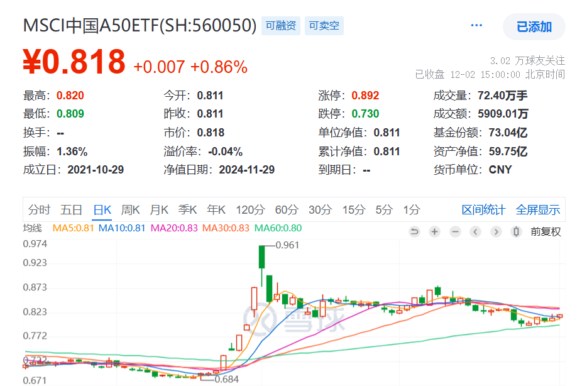The width and height of the screenshot is (587, 386).
Task: Select the 日K chart tab
Action: tap(102, 210)
